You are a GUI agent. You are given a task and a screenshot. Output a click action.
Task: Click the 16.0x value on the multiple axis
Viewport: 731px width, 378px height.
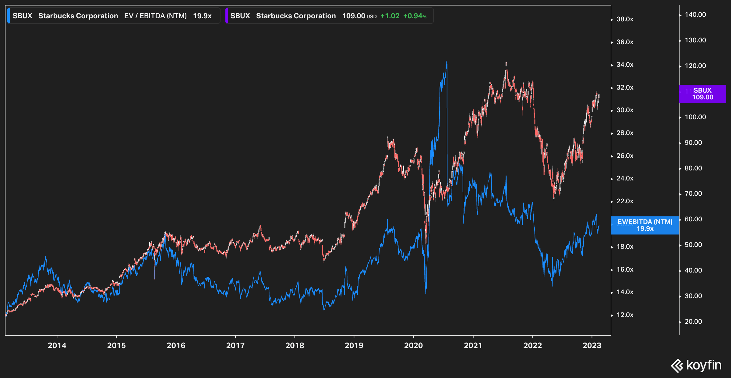tap(625, 269)
